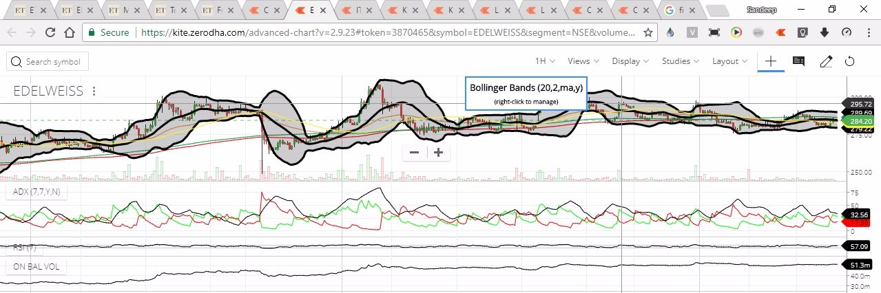Activate the pencil drawing tool
The width and height of the screenshot is (881, 293).
[x=826, y=61]
